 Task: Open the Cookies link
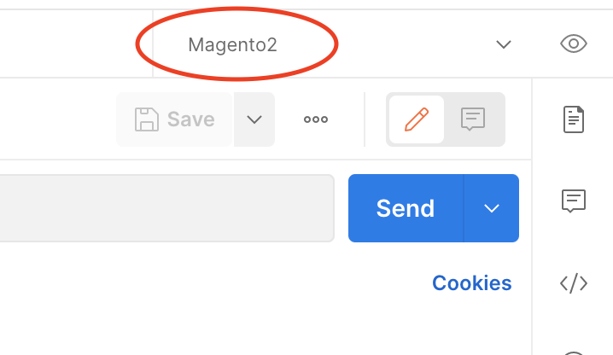coord(471,283)
